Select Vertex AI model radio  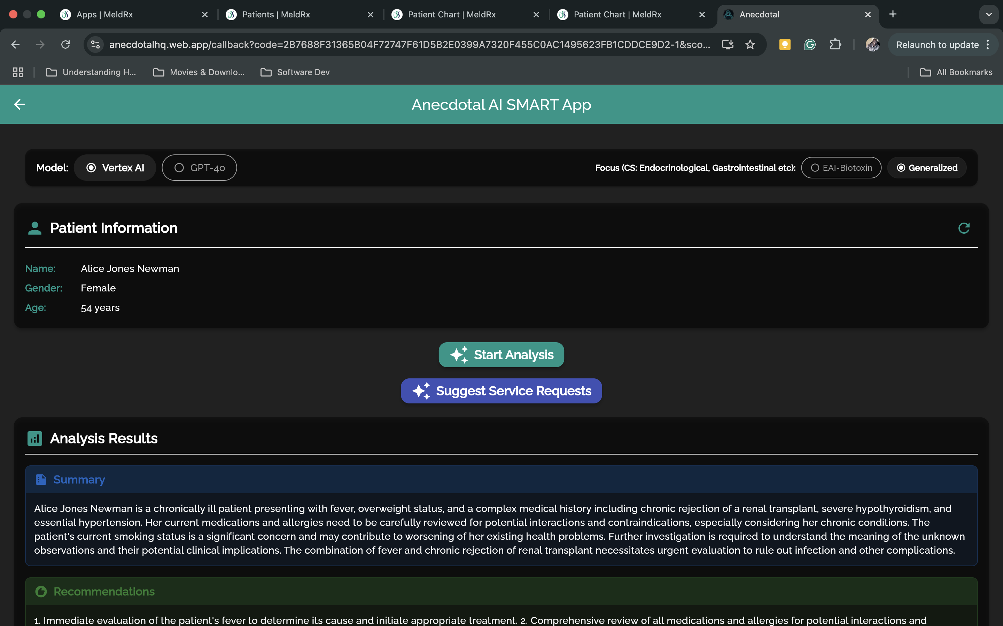pos(115,168)
